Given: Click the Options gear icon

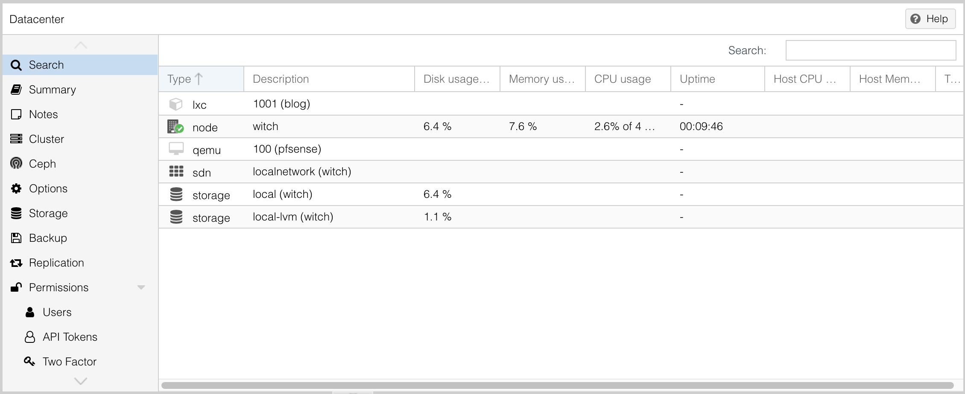Looking at the screenshot, I should 16,188.
